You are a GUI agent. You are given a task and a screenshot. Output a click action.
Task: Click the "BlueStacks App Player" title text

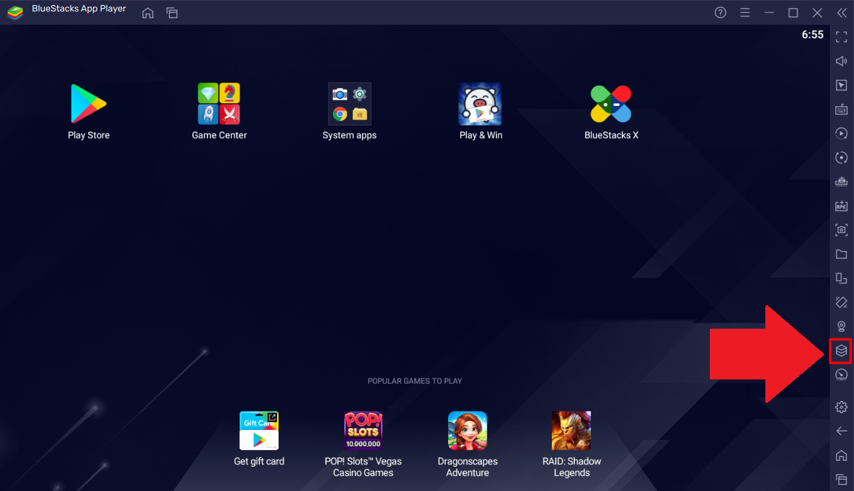pyautogui.click(x=79, y=9)
